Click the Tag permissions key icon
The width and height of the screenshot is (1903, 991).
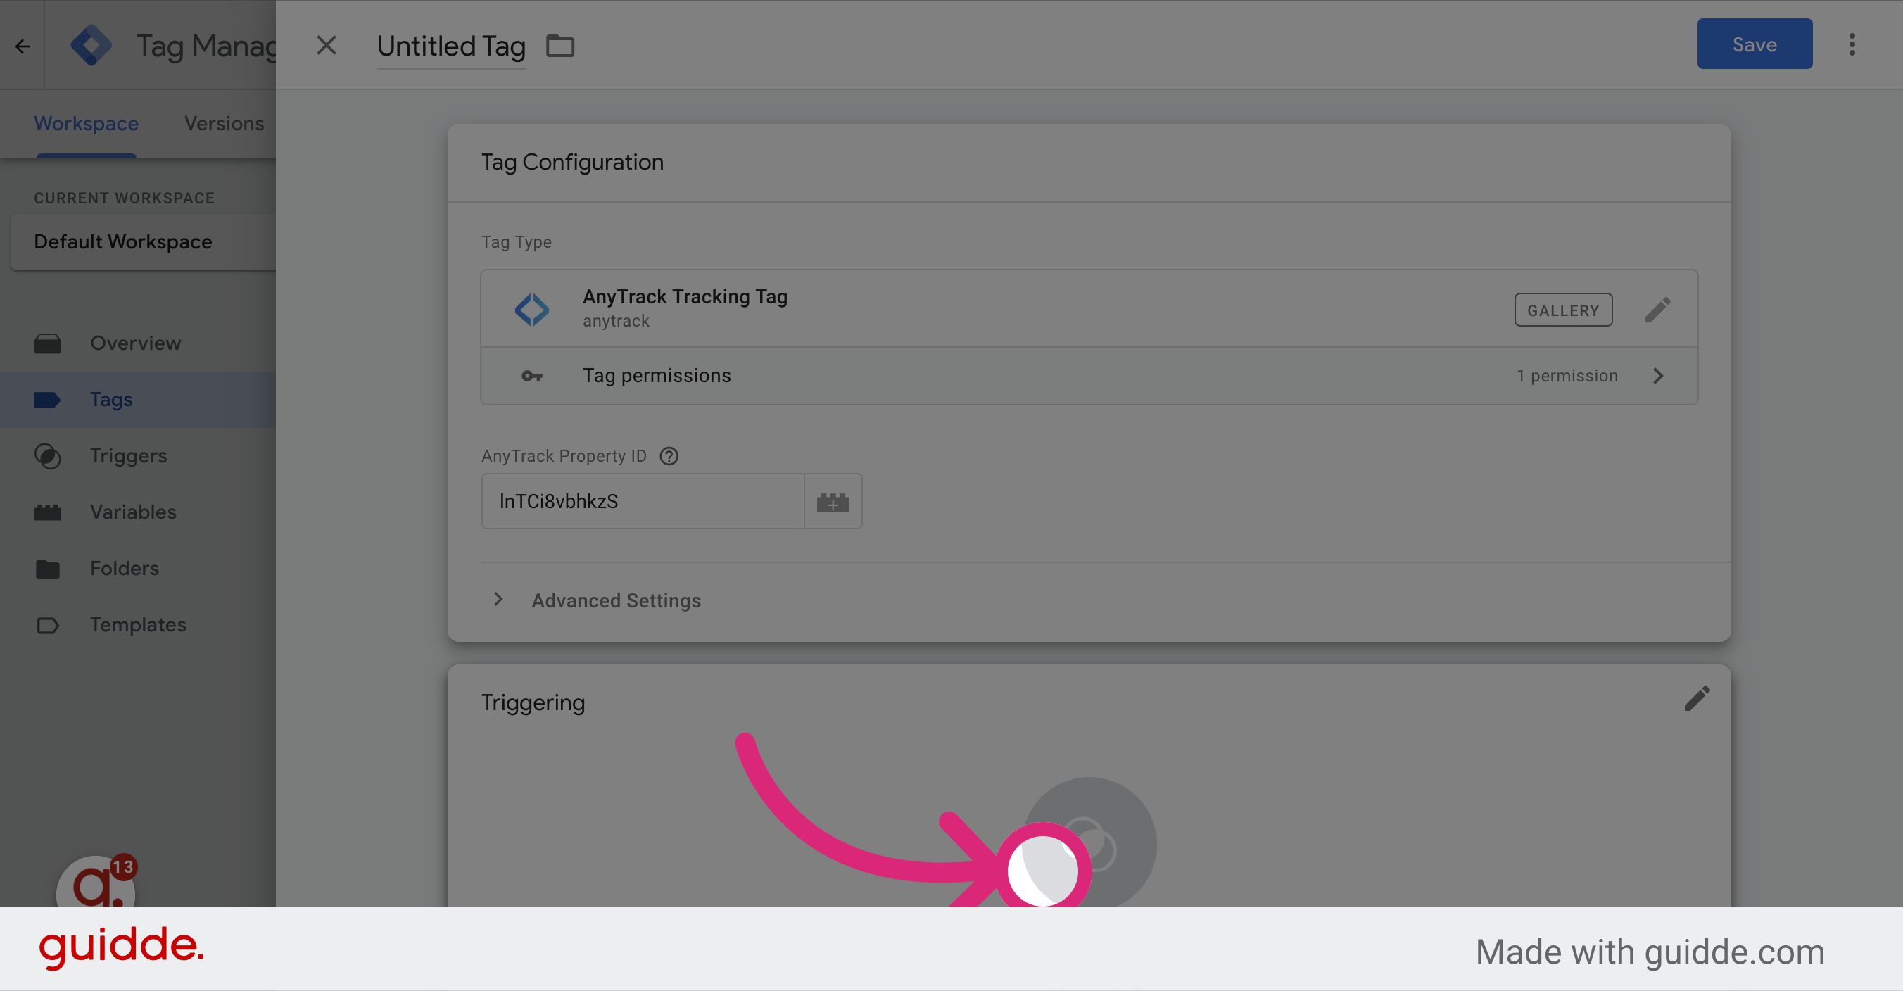click(x=532, y=376)
